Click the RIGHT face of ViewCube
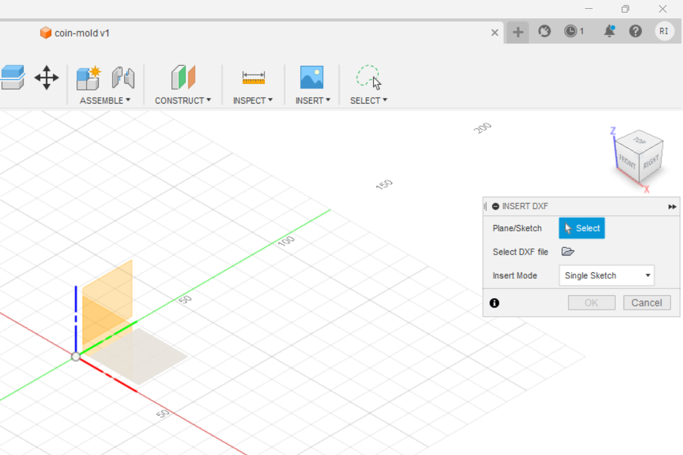683x455 pixels. coord(651,162)
